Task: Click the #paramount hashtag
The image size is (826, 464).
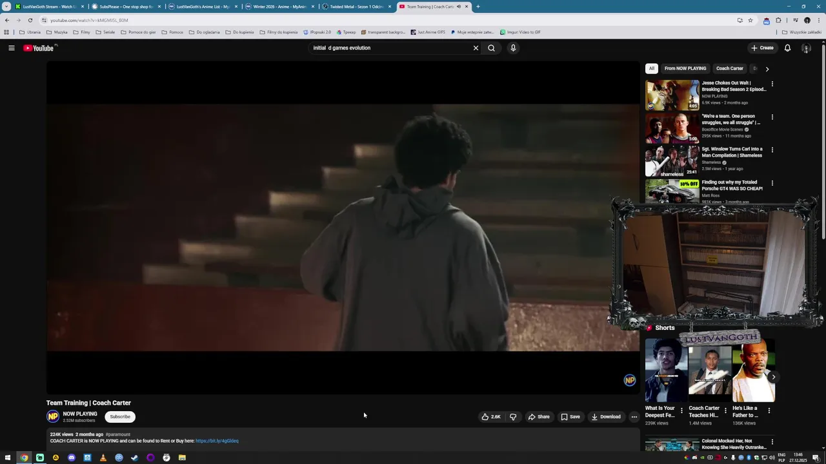Action: point(118,434)
